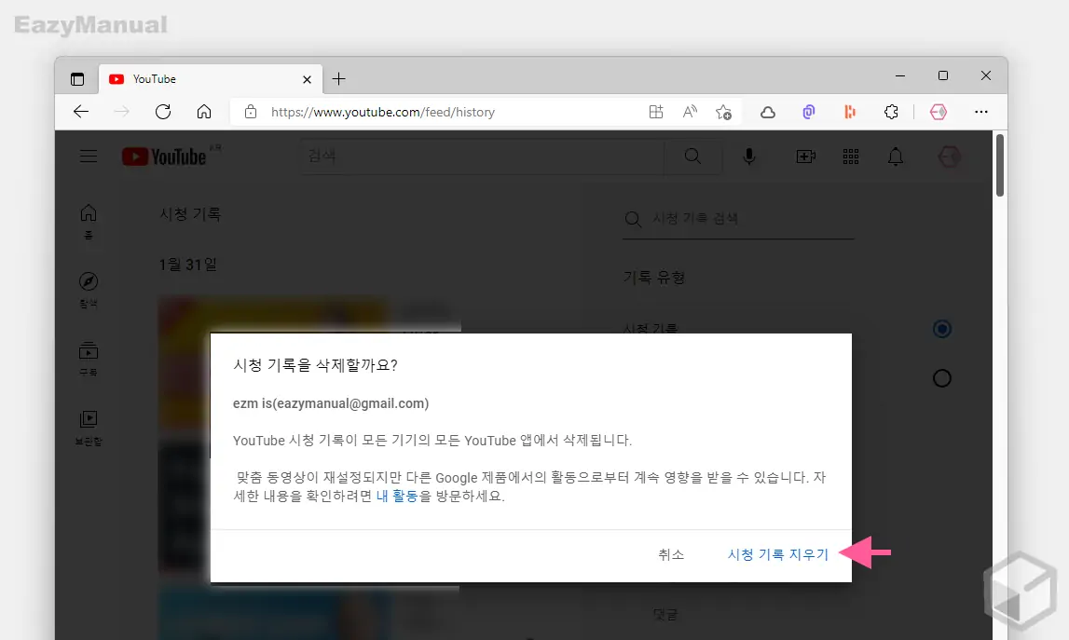
Task: Open notifications bell icon
Action: (895, 157)
